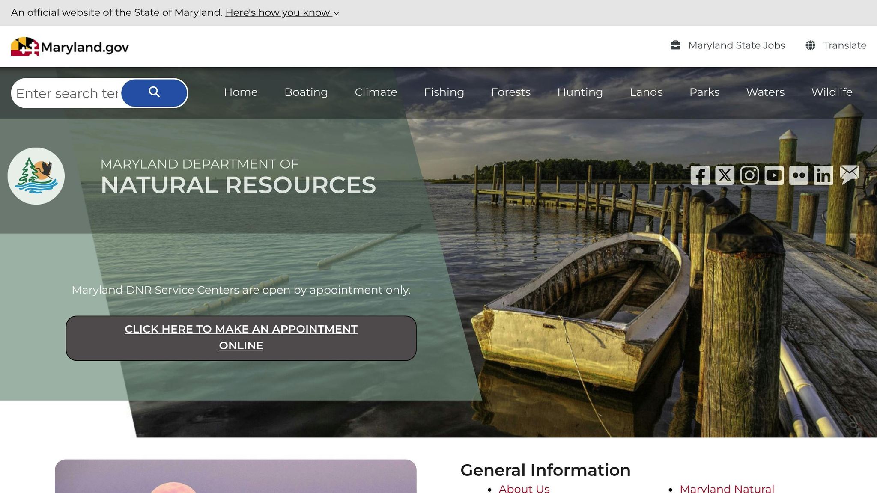
Task: Follow the About Us link
Action: click(524, 488)
